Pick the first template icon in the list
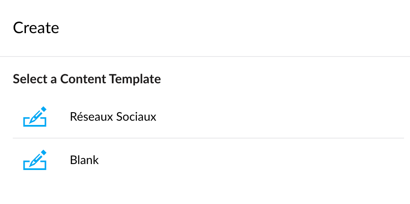 (x=35, y=116)
